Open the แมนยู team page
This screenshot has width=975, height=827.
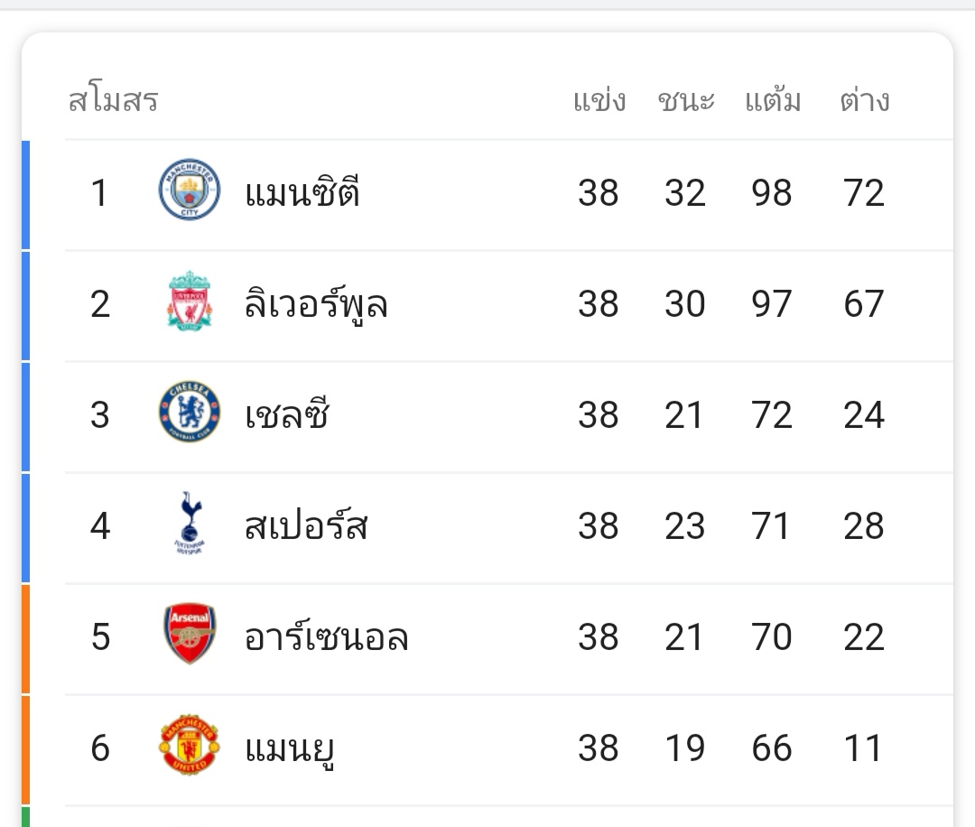tap(291, 749)
